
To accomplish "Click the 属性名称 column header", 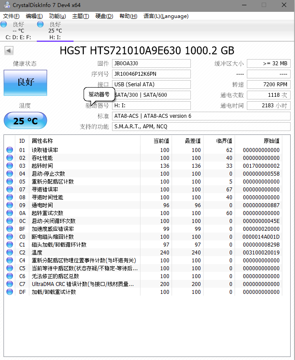I will [x=42, y=141].
